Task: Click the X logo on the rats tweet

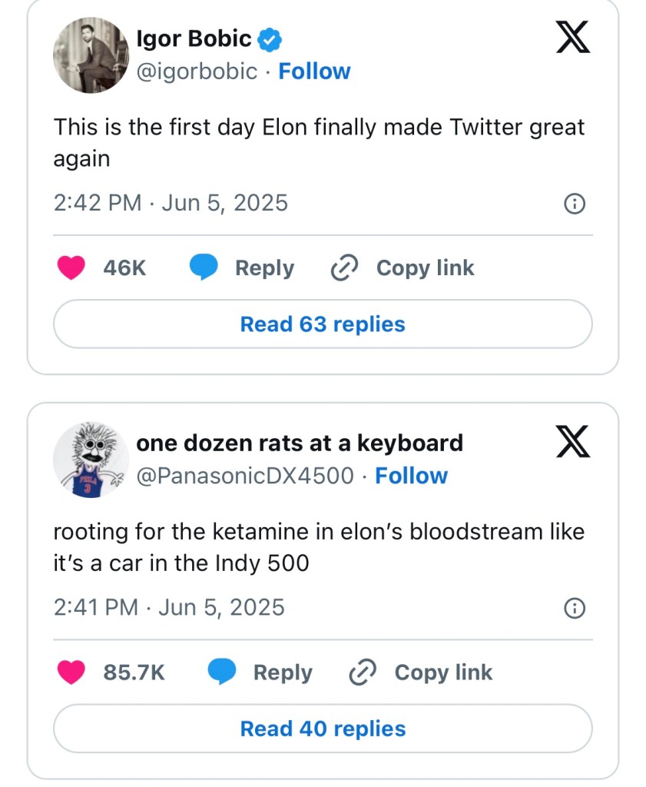Action: coord(573,440)
